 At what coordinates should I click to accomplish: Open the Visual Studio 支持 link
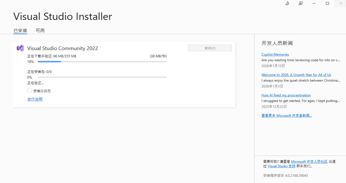coord(281,166)
